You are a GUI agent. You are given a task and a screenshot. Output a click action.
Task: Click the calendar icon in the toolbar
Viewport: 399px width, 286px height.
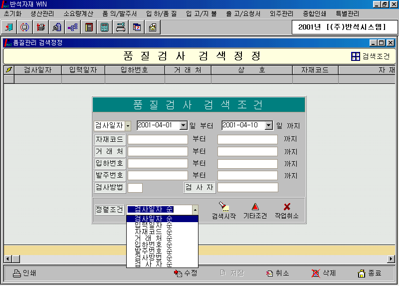(137, 27)
